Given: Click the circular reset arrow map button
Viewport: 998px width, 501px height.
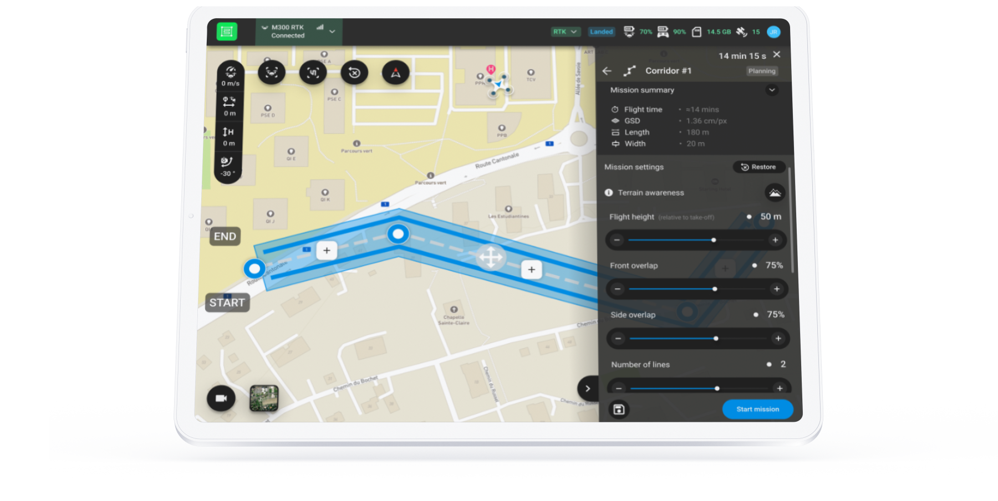Looking at the screenshot, I should (354, 73).
